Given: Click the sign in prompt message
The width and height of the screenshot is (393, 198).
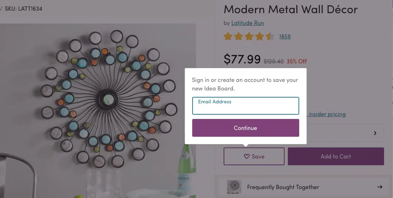Looking at the screenshot, I should [245, 84].
